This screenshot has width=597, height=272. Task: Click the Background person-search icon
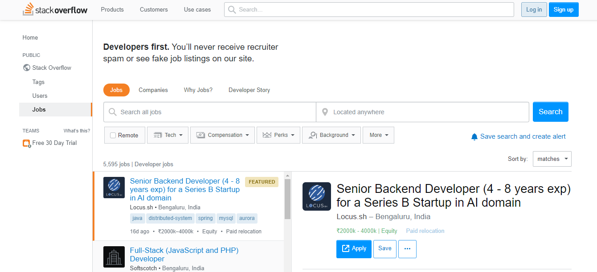click(312, 135)
